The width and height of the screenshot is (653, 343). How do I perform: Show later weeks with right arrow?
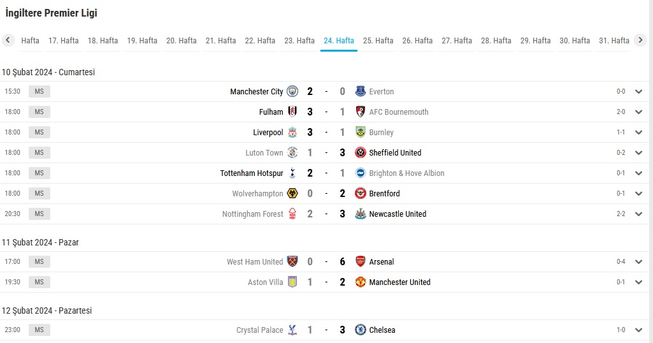[x=640, y=40]
